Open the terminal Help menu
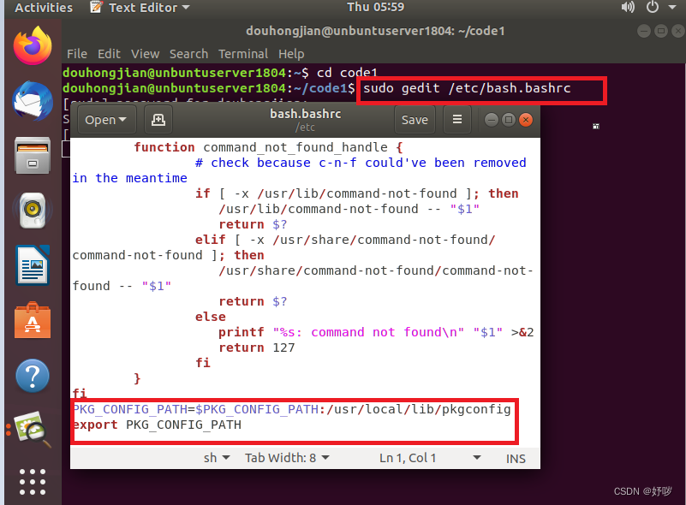Screen dimensions: 686x505 click(291, 54)
